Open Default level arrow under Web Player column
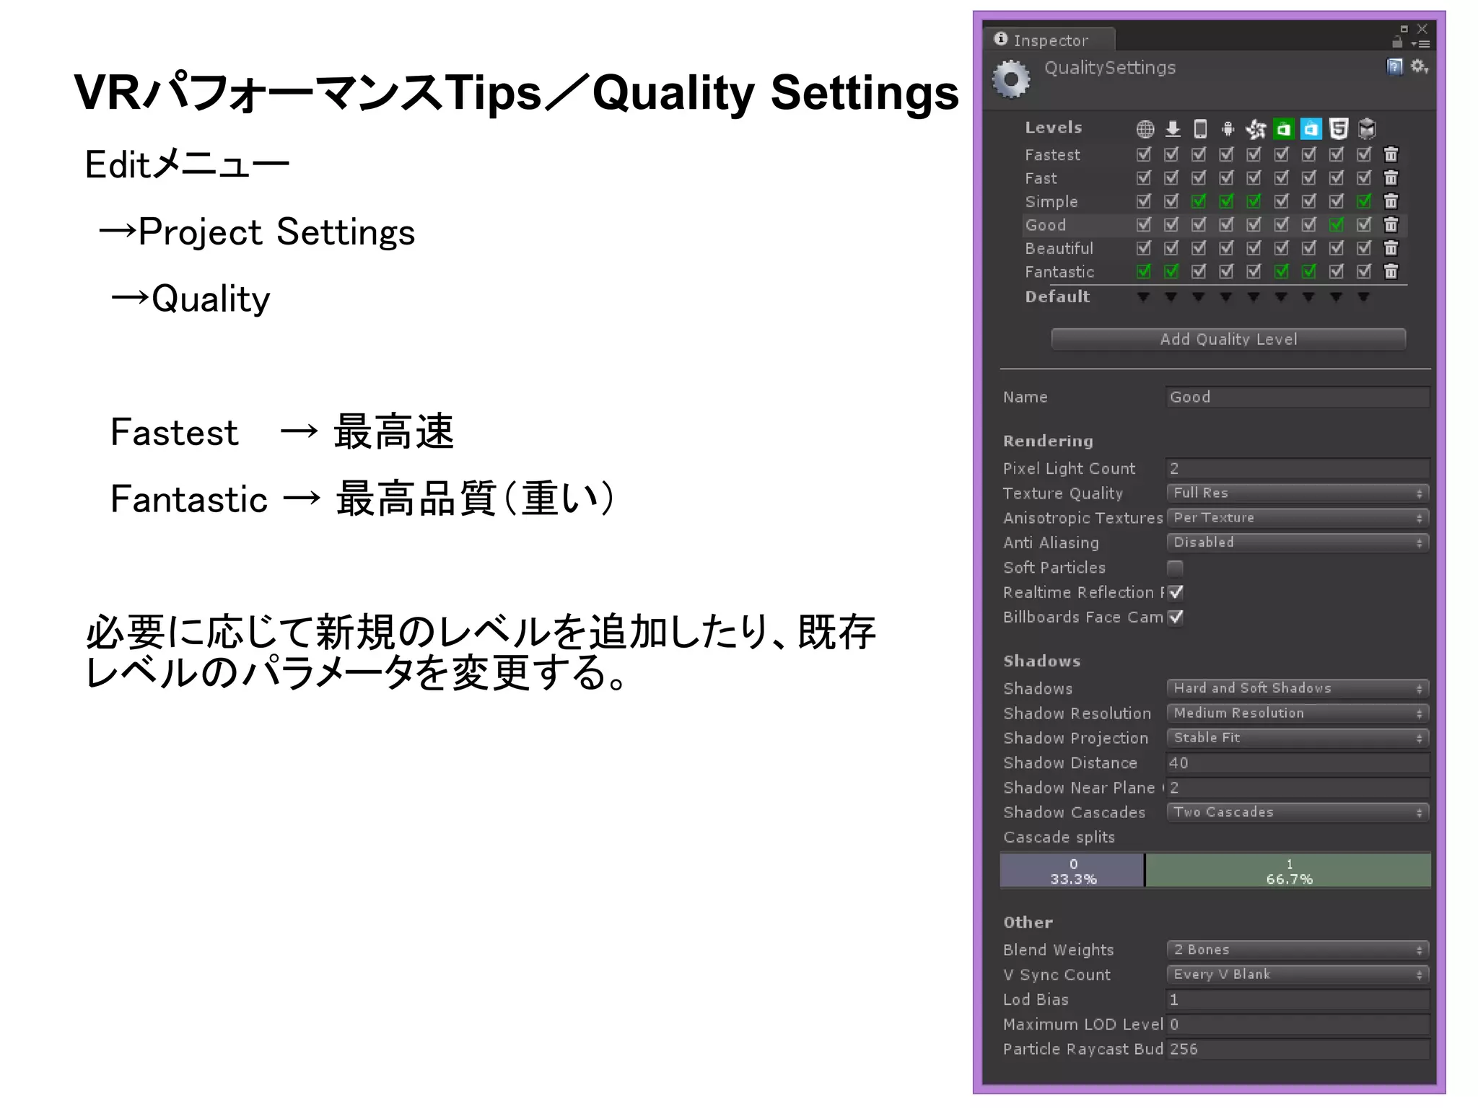Image resolution: width=1478 pixels, height=1108 pixels. click(1143, 296)
